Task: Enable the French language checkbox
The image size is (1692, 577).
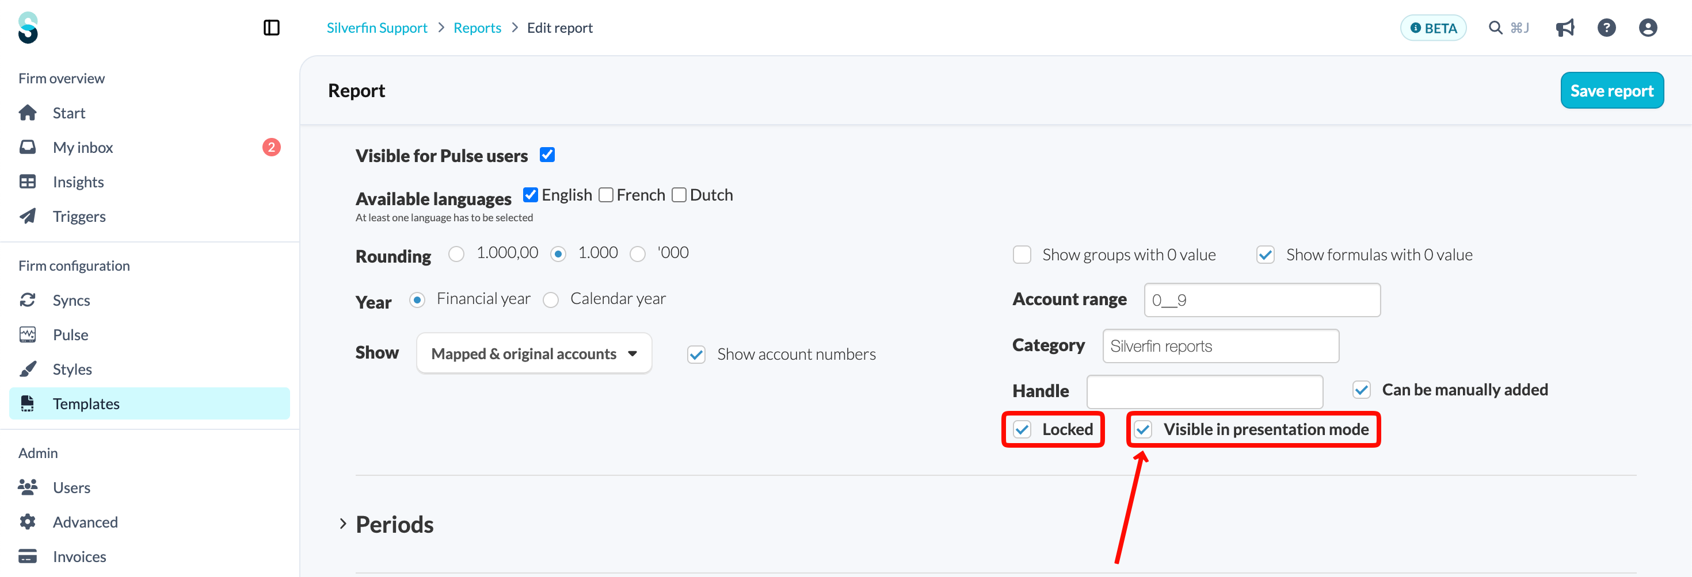Action: pyautogui.click(x=606, y=195)
